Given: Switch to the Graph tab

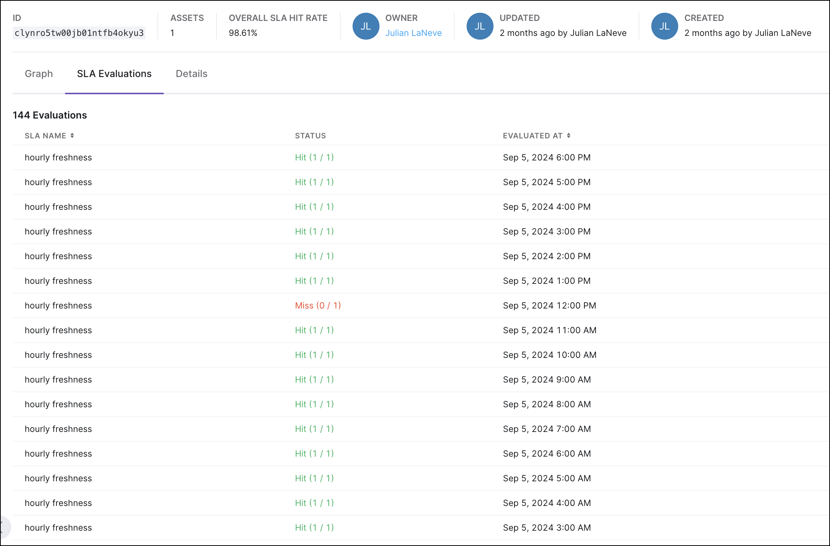Looking at the screenshot, I should (39, 74).
